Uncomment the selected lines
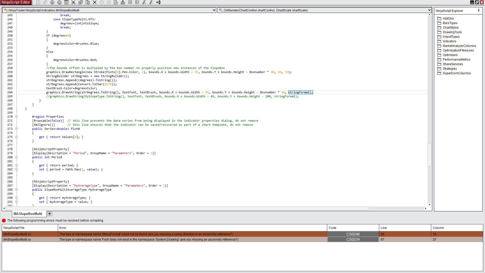 151,2
